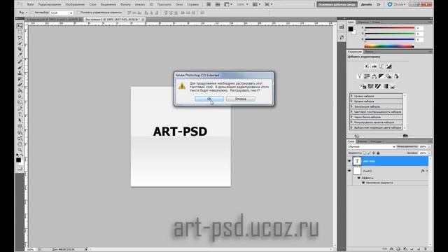The height and width of the screenshot is (252, 448).
Task: Hide the Наложение градиента effect
Action: [363, 183]
